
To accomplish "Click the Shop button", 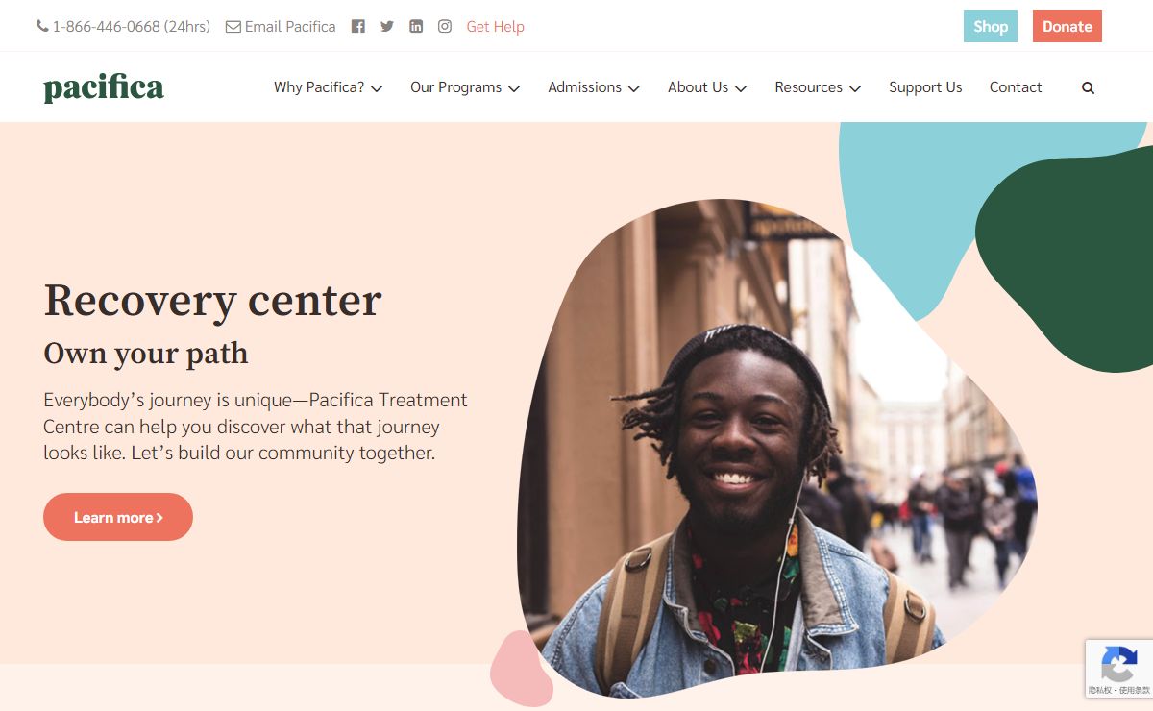I will [x=991, y=26].
